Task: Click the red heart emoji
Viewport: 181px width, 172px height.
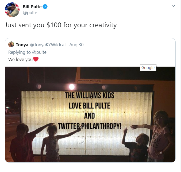Action: (36, 59)
